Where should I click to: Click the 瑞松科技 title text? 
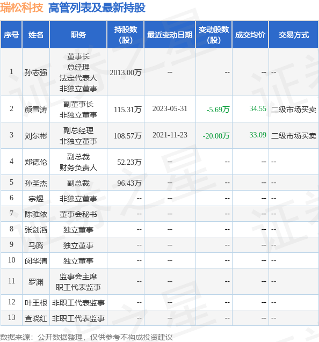tap(21, 8)
